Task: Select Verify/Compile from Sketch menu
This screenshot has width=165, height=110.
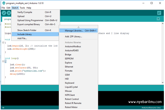Action: pos(35,12)
